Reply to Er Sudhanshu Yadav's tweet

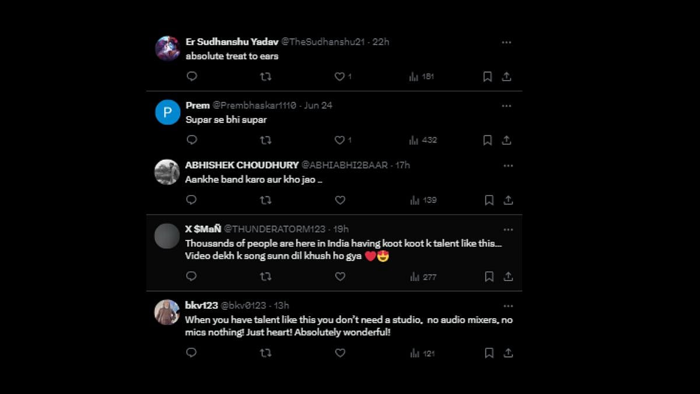click(191, 76)
